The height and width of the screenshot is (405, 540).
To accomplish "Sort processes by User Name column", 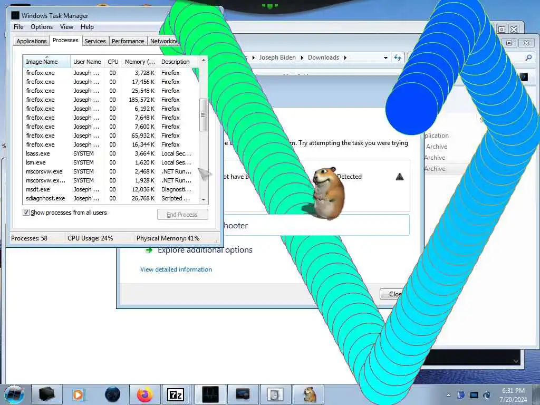I will tap(87, 62).
